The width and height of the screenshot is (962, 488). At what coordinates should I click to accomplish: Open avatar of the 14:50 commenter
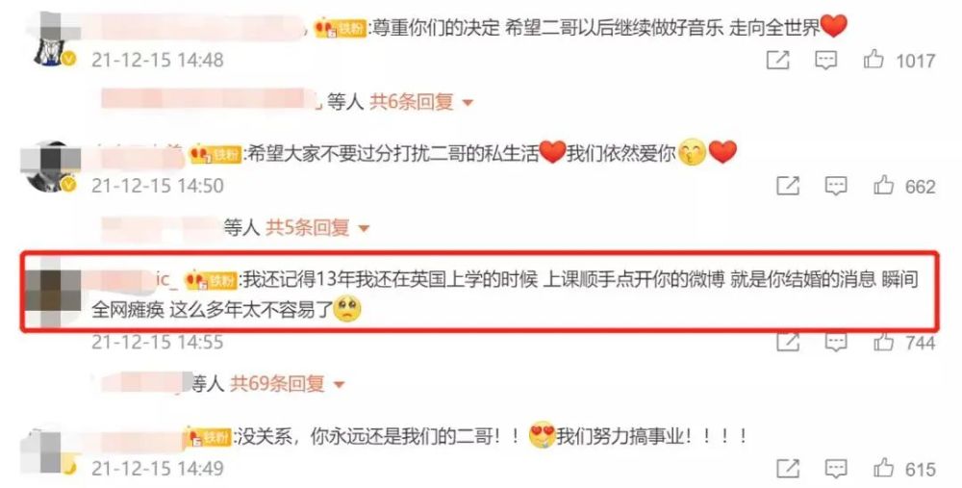50,167
